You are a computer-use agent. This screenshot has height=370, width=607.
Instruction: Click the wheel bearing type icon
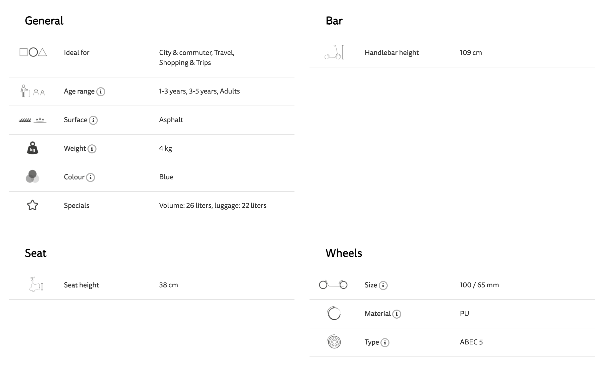334,342
